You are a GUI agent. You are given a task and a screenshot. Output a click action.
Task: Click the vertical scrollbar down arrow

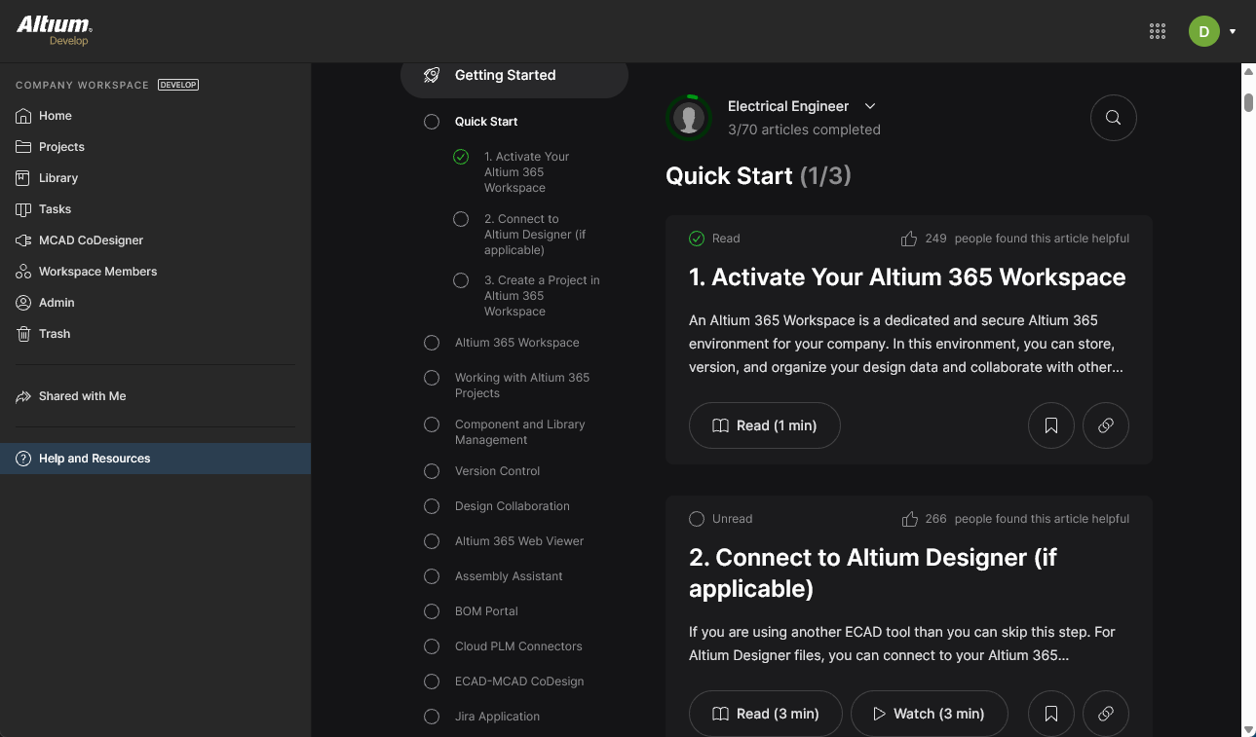(1248, 728)
